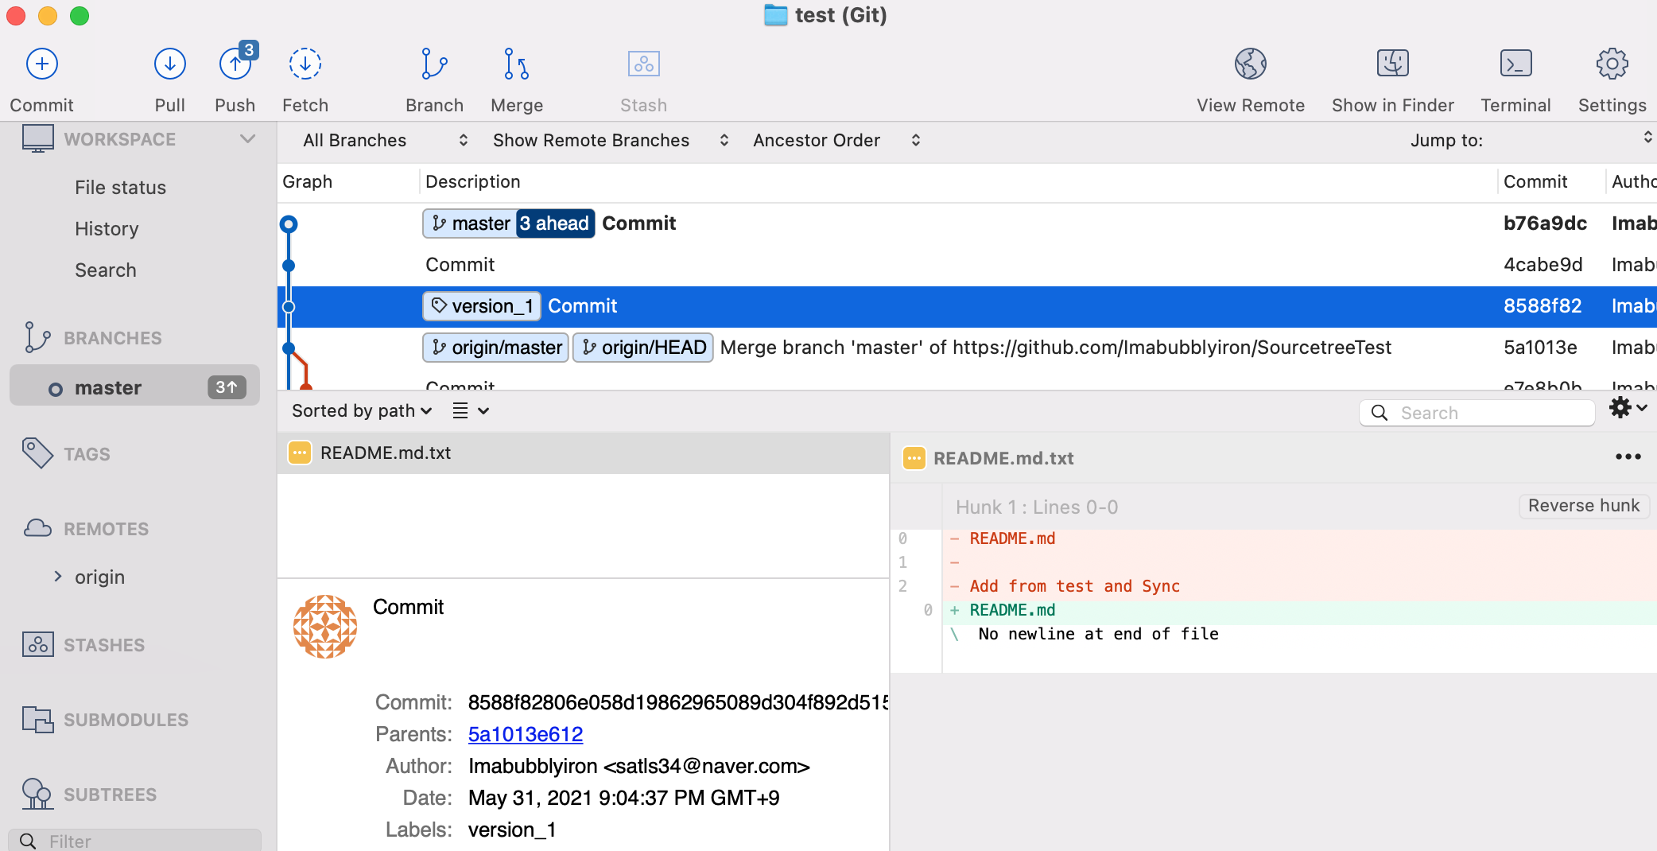Select README.md.txt in file list
Screen dimensions: 1657x851
[x=583, y=453]
